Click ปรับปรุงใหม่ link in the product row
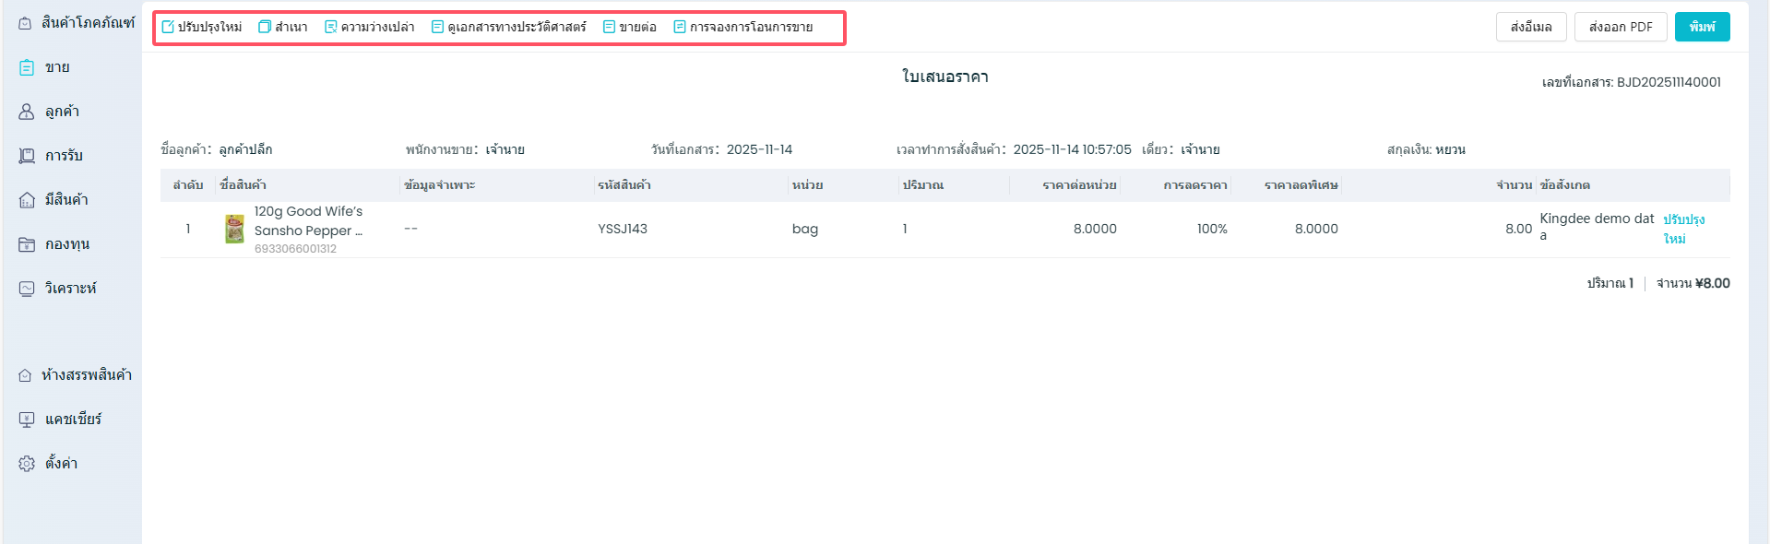Viewport: 1770px width, 544px height. (x=1683, y=229)
